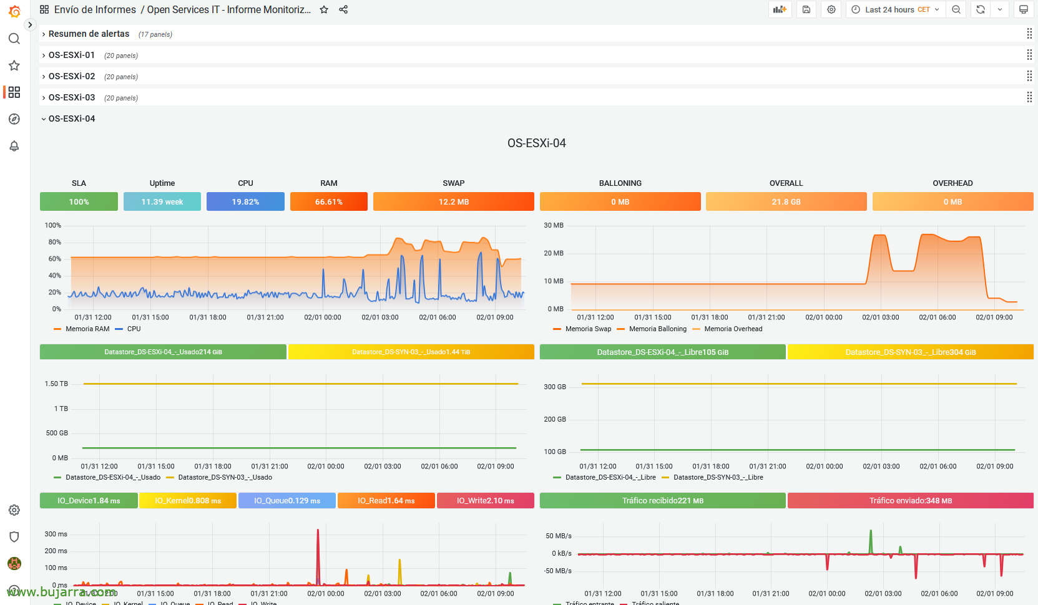Open the search dashboards icon
The width and height of the screenshot is (1038, 605).
pyautogui.click(x=14, y=39)
